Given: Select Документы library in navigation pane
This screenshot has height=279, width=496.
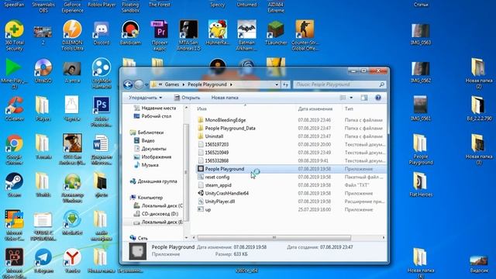Looking at the screenshot, I should coord(150,149).
